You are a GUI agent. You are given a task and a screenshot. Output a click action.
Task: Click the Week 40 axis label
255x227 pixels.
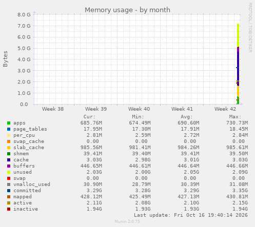point(139,109)
